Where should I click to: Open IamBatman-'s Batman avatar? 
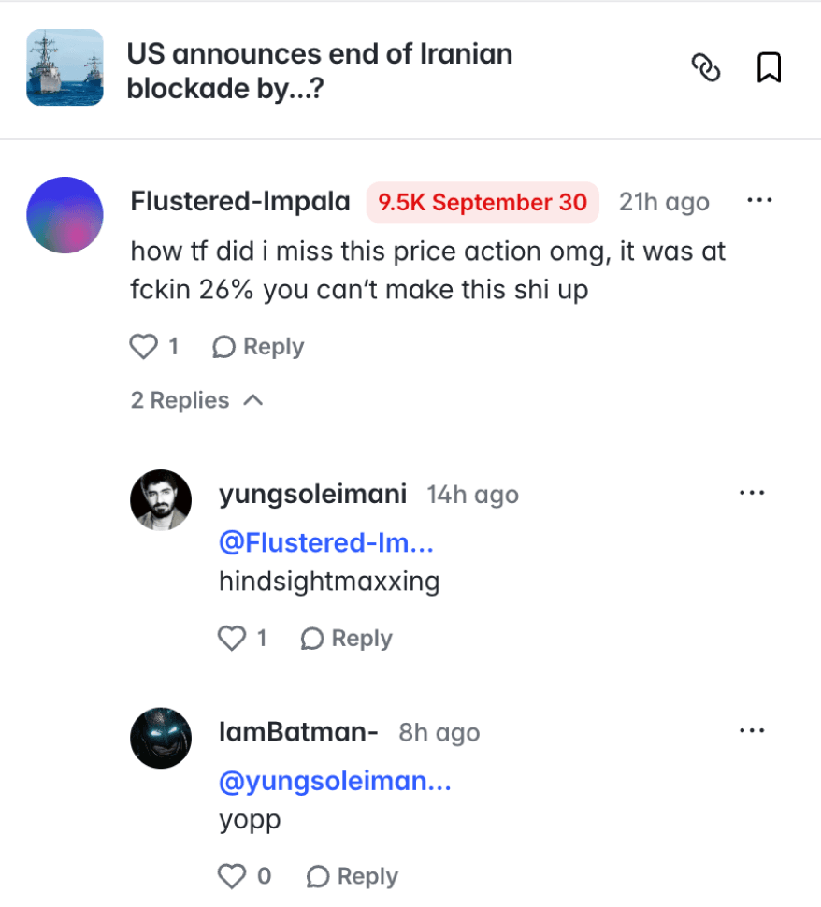pos(161,738)
